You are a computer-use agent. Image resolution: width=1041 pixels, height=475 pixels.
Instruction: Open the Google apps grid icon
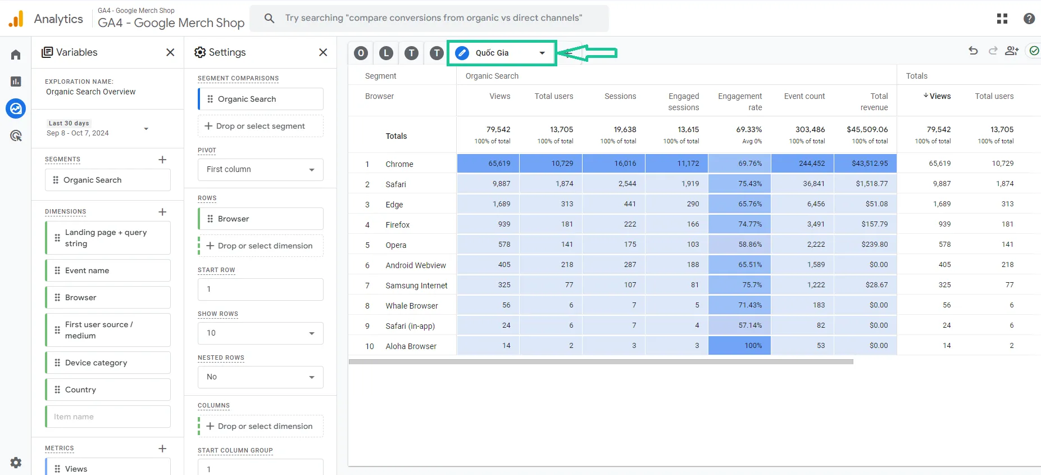[x=1002, y=19]
